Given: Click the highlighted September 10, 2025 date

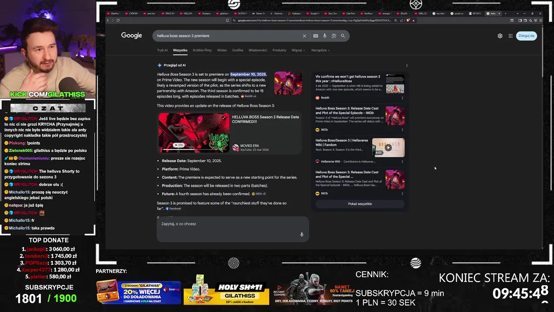Looking at the screenshot, I should [x=248, y=74].
